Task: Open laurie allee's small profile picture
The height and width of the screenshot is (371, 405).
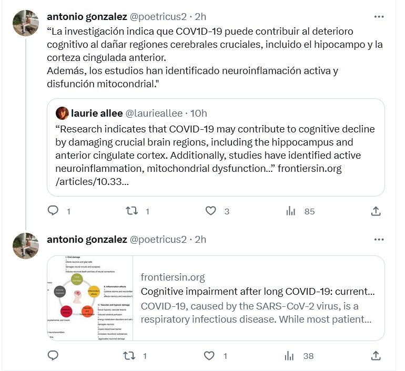Action: (x=62, y=113)
